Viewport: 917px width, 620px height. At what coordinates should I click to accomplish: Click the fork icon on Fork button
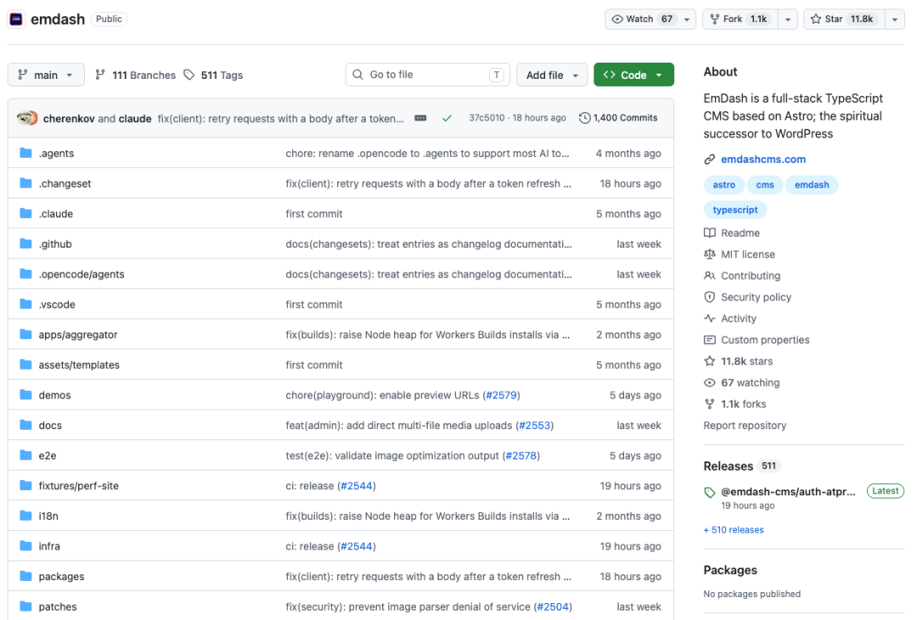pos(715,20)
